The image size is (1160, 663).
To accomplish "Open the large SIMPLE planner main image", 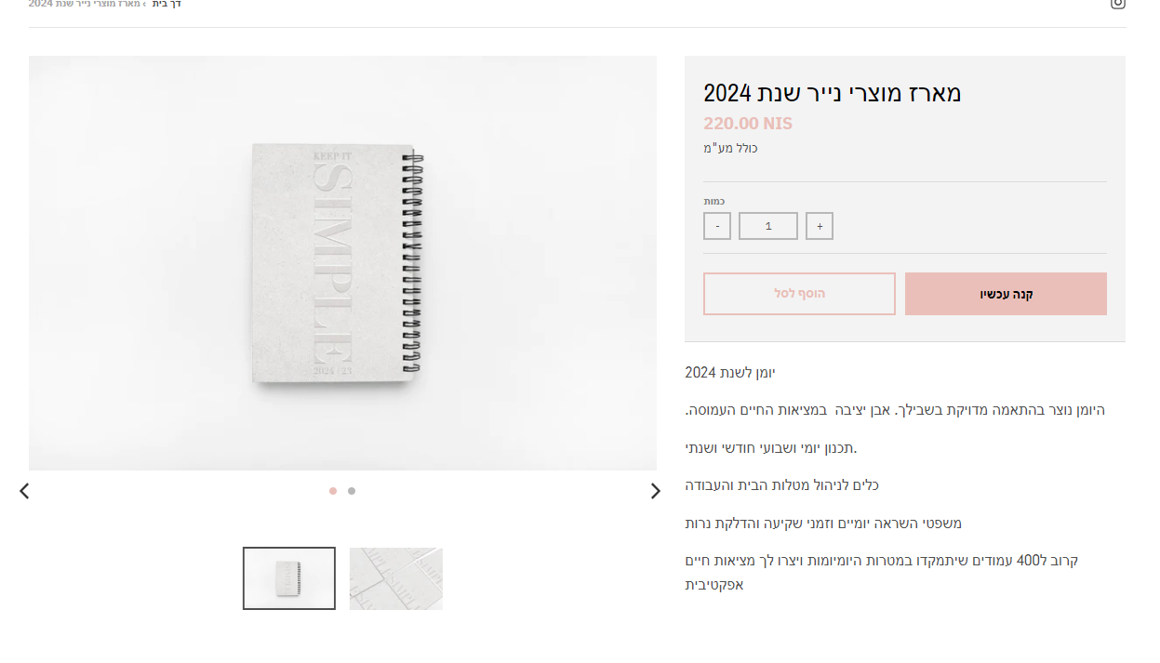I will [342, 263].
